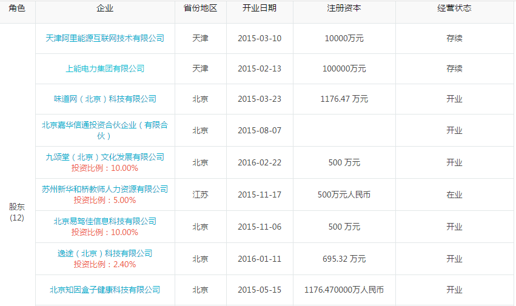516x306 pixels.
Task: Click 开业 status in 味道网 row
Action: (x=455, y=99)
